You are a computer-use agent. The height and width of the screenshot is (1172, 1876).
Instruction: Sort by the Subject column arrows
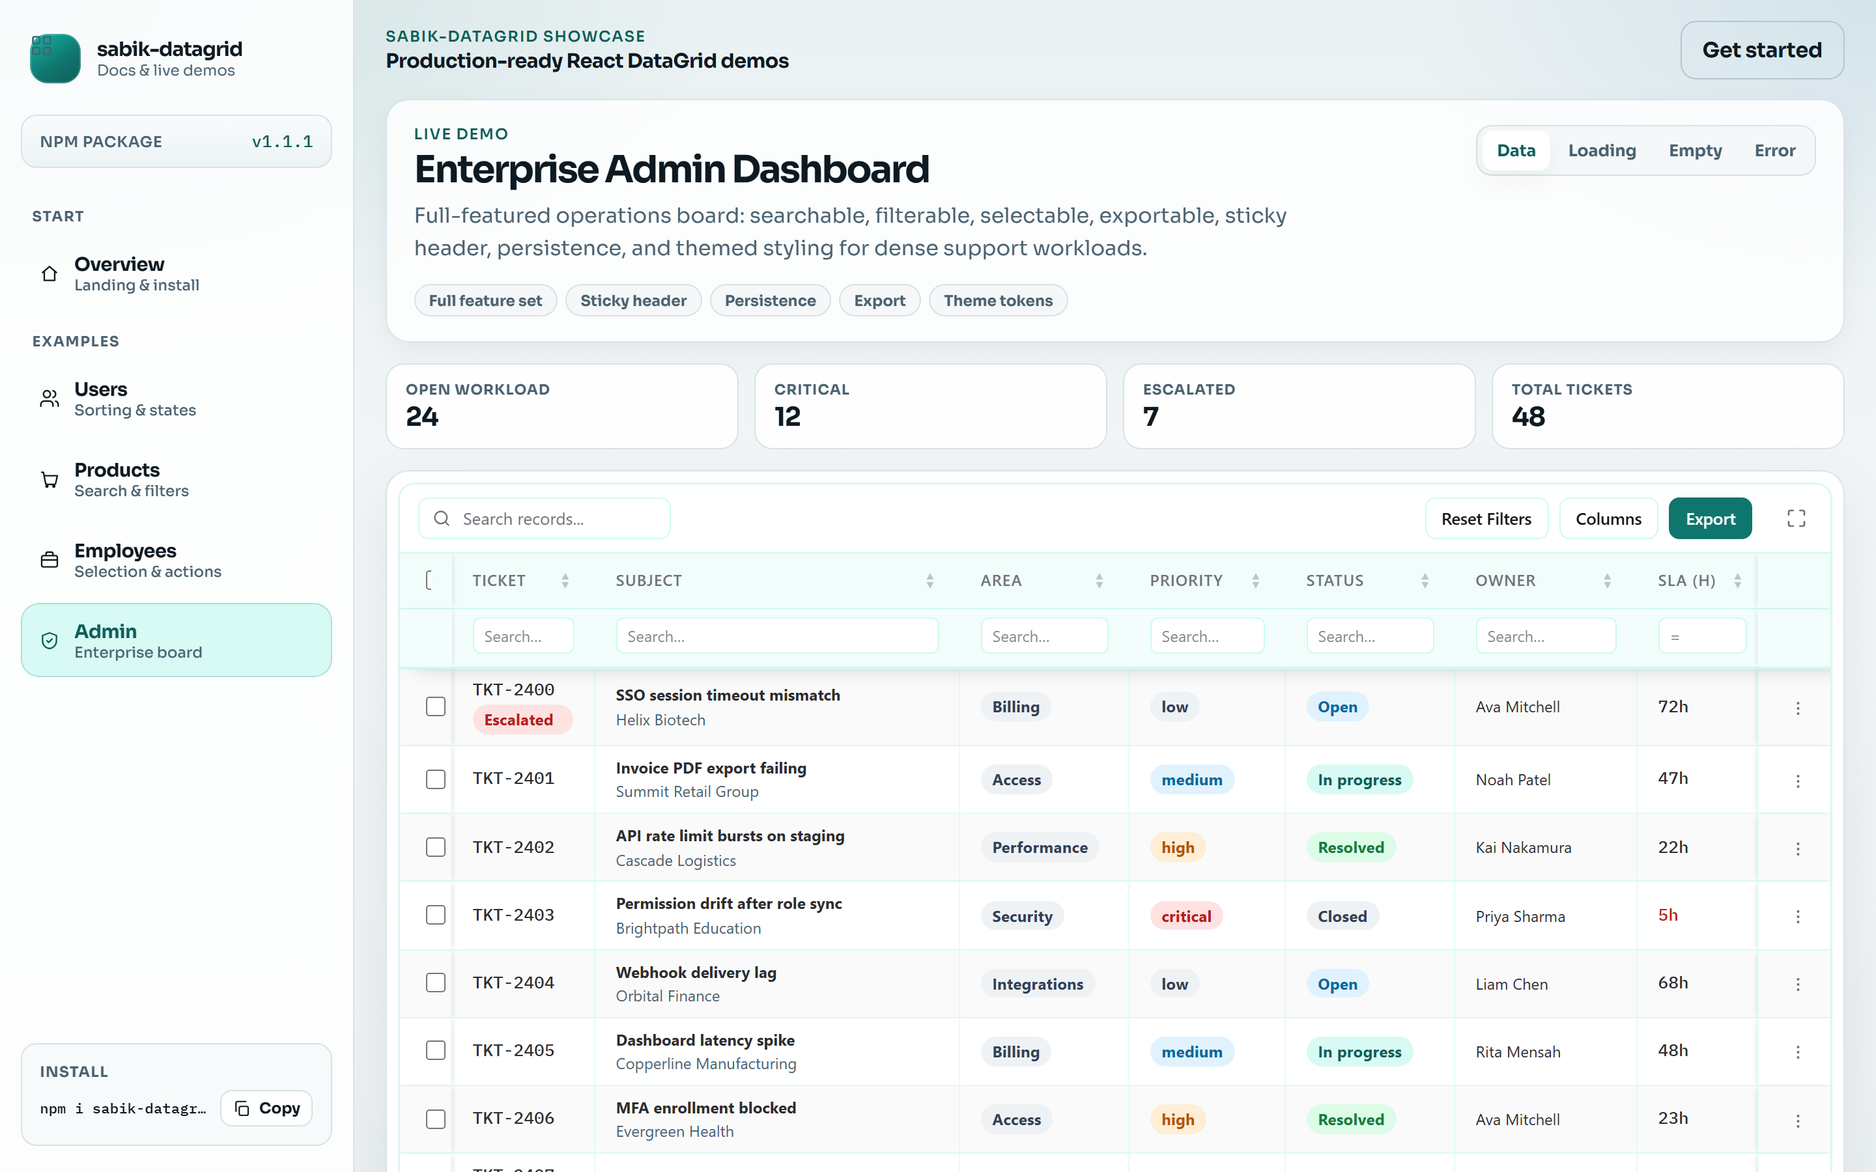930,581
